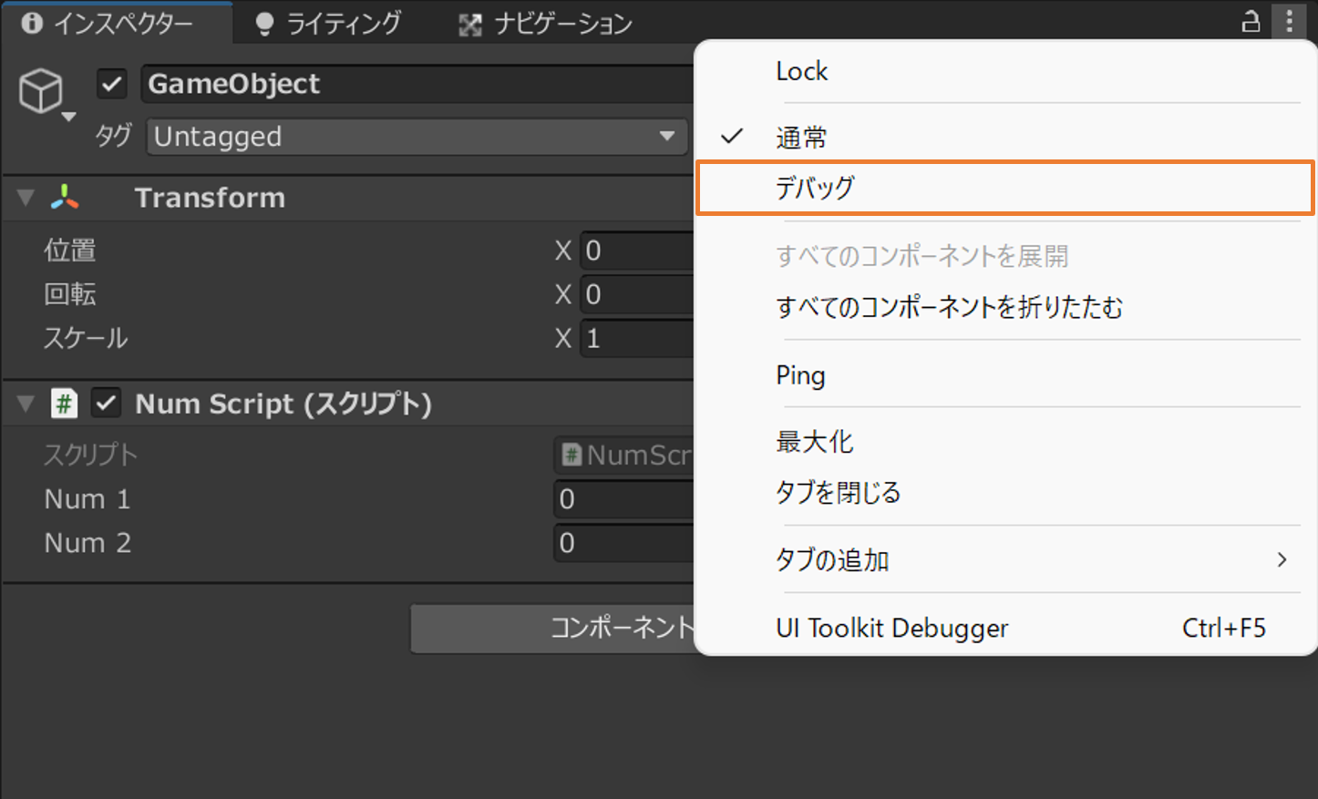Click the padlock icon in the top right

pos(1250,21)
